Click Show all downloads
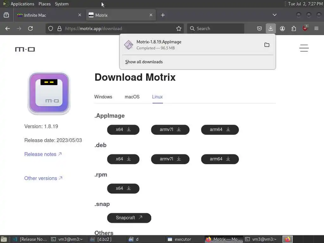 click(144, 62)
